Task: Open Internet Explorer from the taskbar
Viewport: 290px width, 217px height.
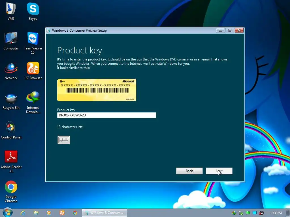Action: pos(23,213)
